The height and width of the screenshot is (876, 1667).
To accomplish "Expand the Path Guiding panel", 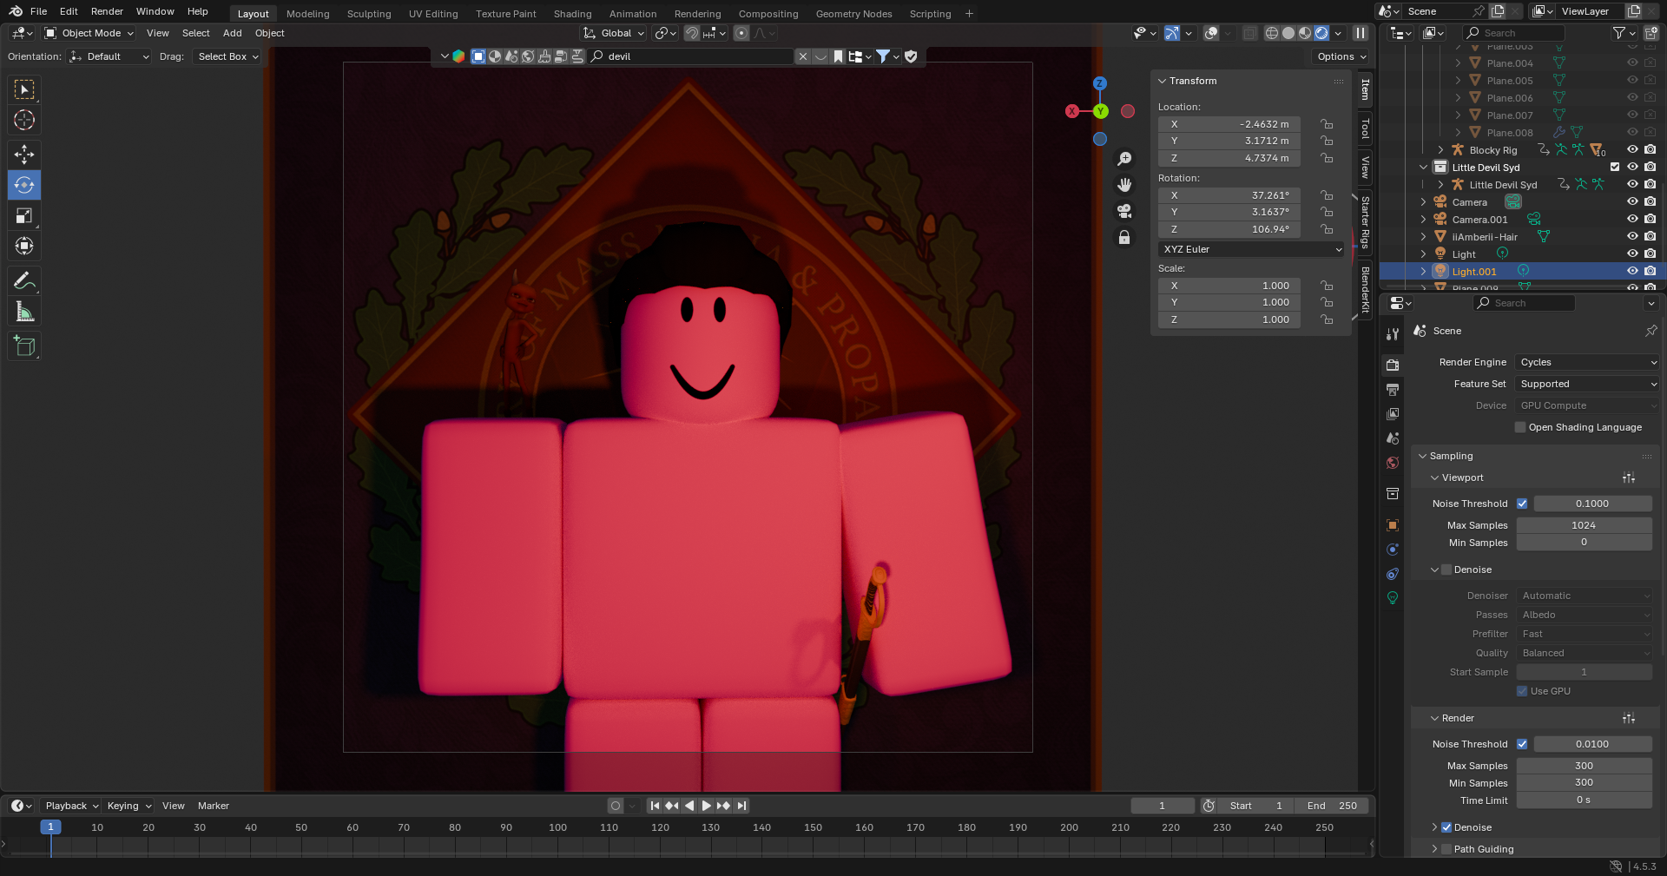I will pos(1434,849).
